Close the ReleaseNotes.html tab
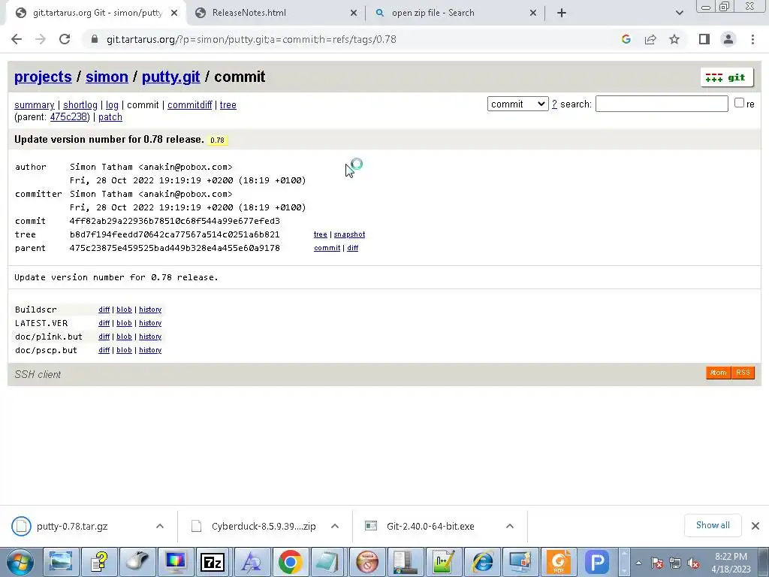Screen dimensions: 769x577 click(353, 14)
